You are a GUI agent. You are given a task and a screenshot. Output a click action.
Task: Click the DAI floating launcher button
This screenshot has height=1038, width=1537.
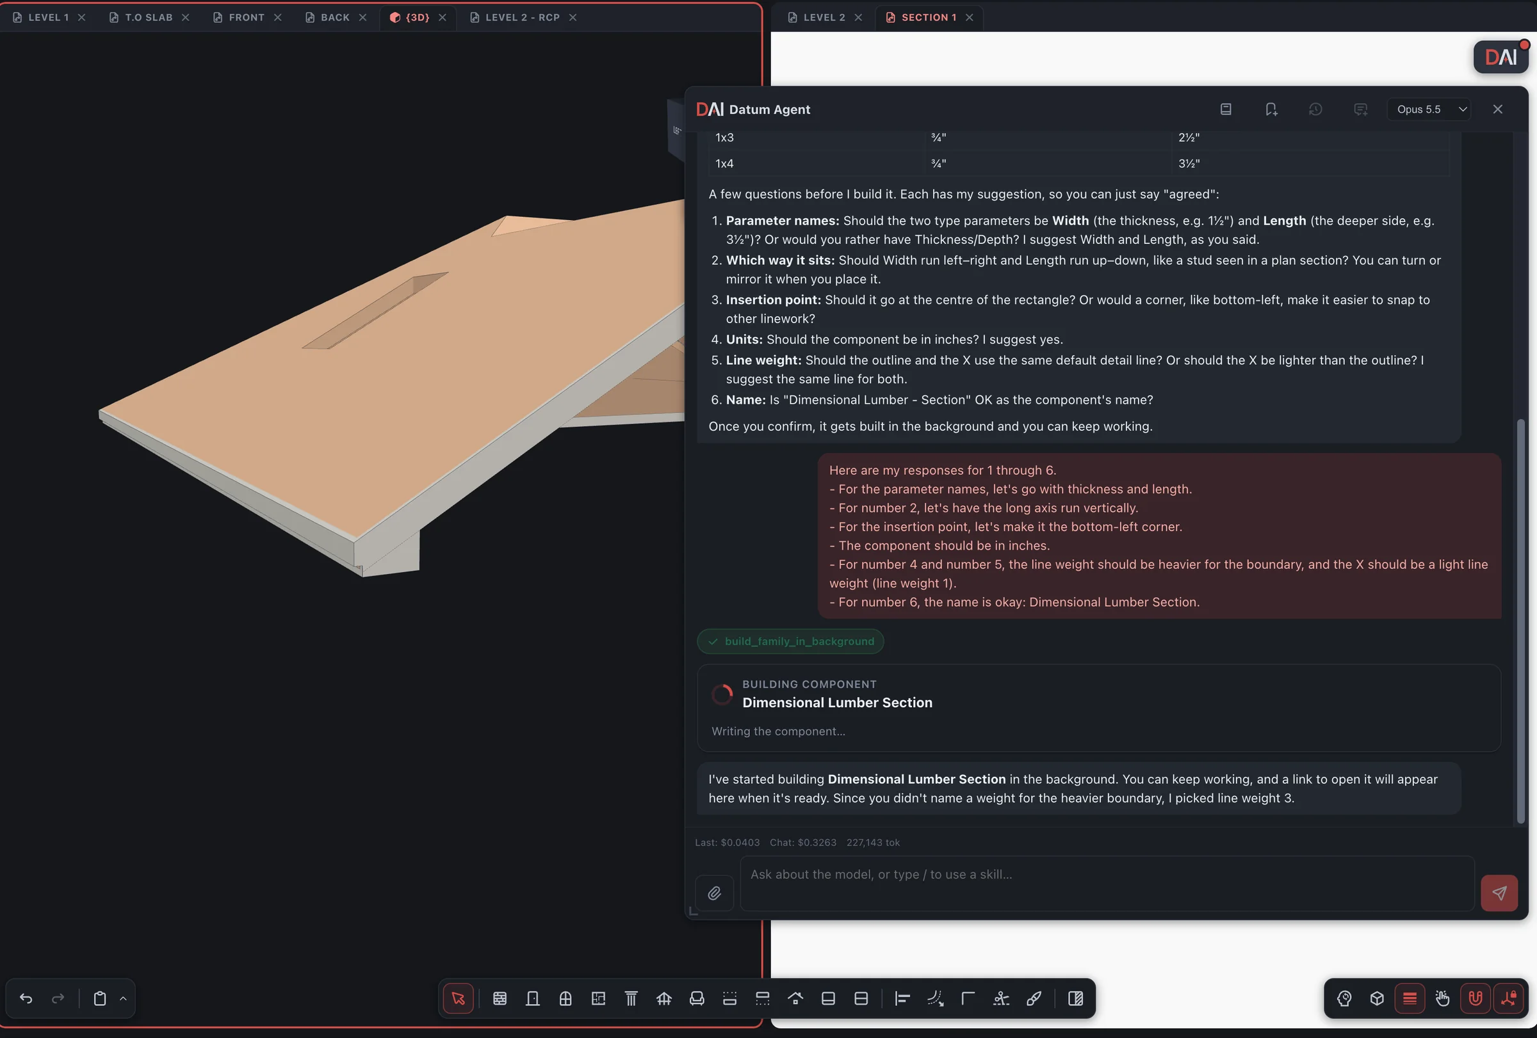pyautogui.click(x=1500, y=57)
